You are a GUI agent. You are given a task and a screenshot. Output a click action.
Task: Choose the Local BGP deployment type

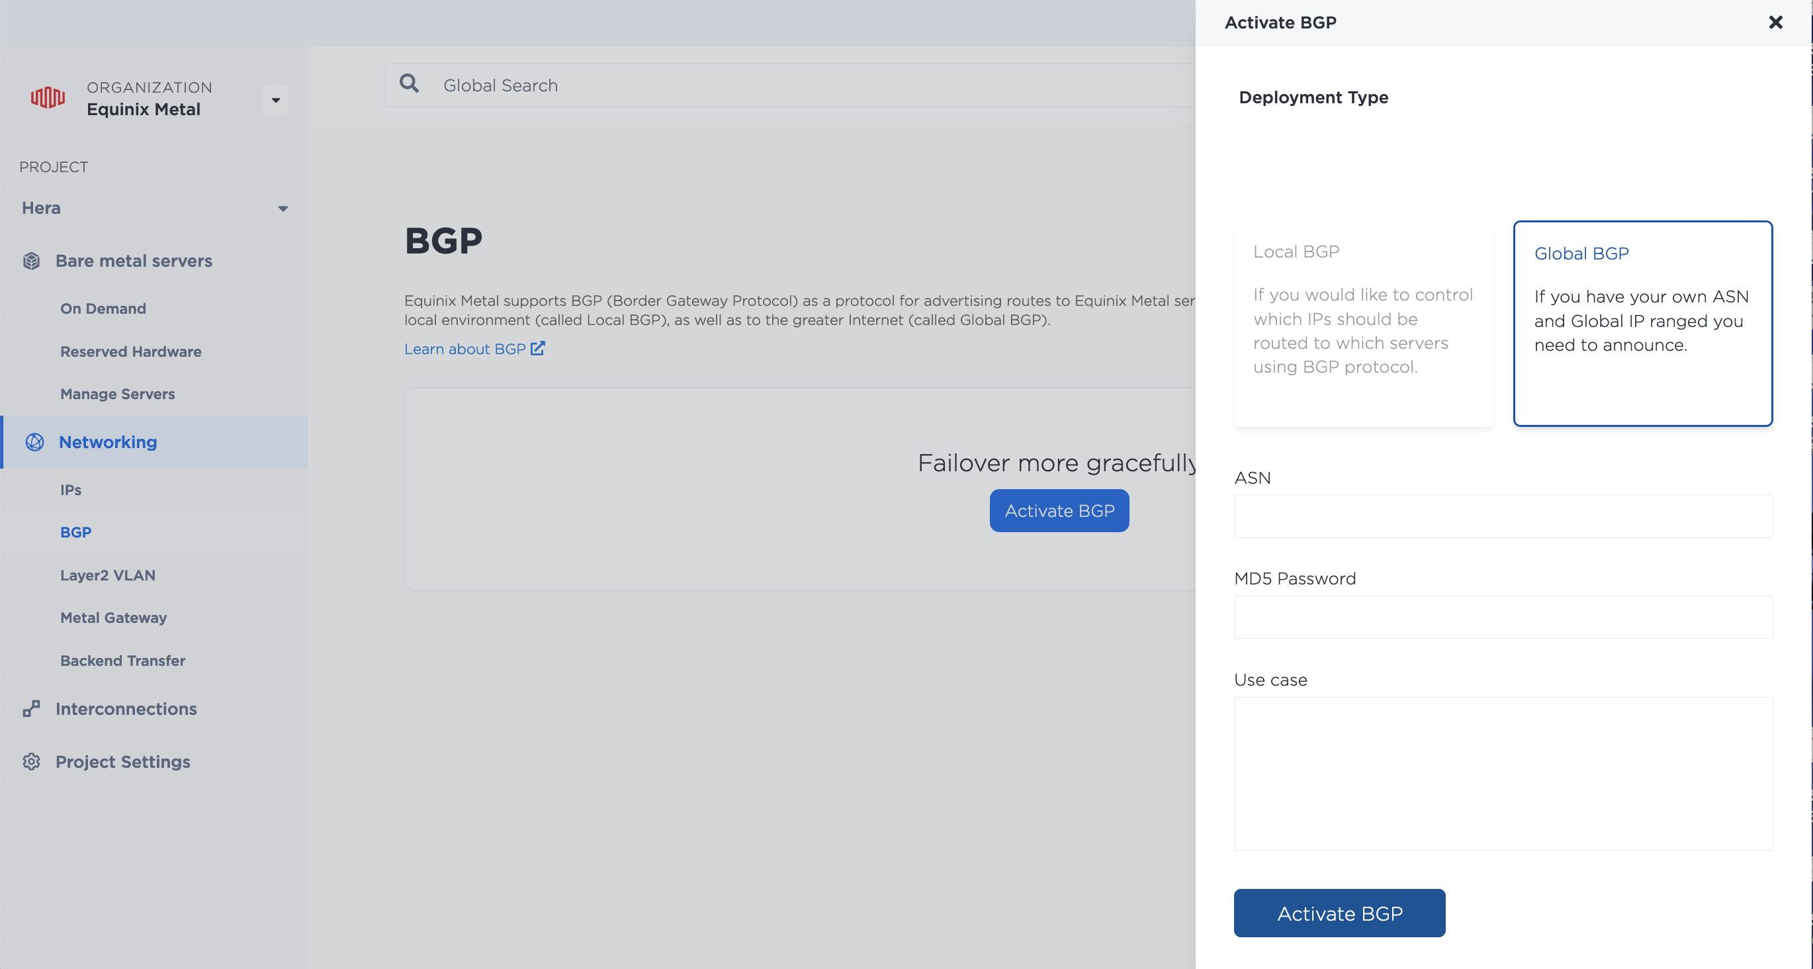[x=1363, y=324]
